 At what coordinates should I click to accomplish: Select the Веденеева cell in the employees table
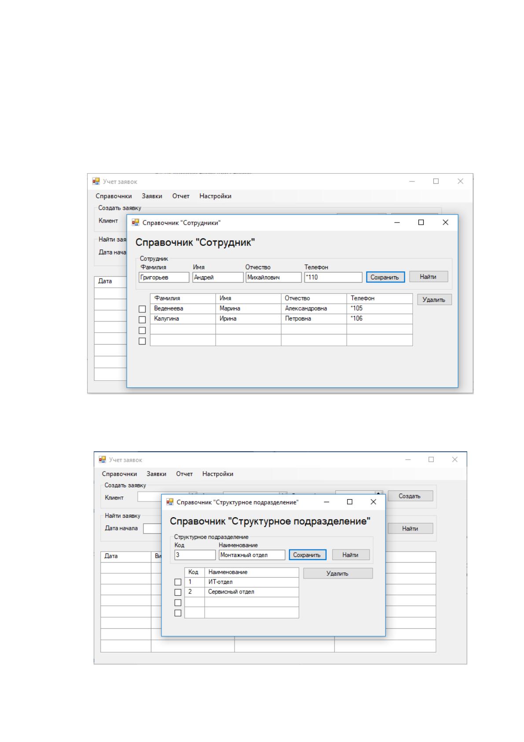click(x=183, y=309)
